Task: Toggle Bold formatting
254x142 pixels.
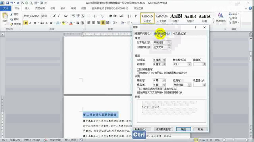Action: tap(25, 23)
